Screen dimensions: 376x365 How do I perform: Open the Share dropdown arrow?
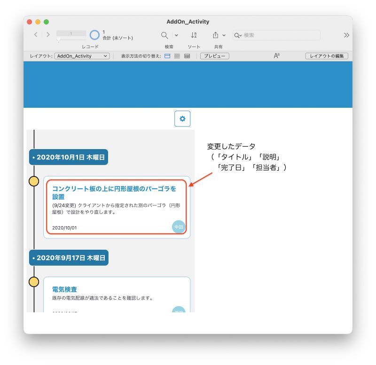(x=224, y=35)
